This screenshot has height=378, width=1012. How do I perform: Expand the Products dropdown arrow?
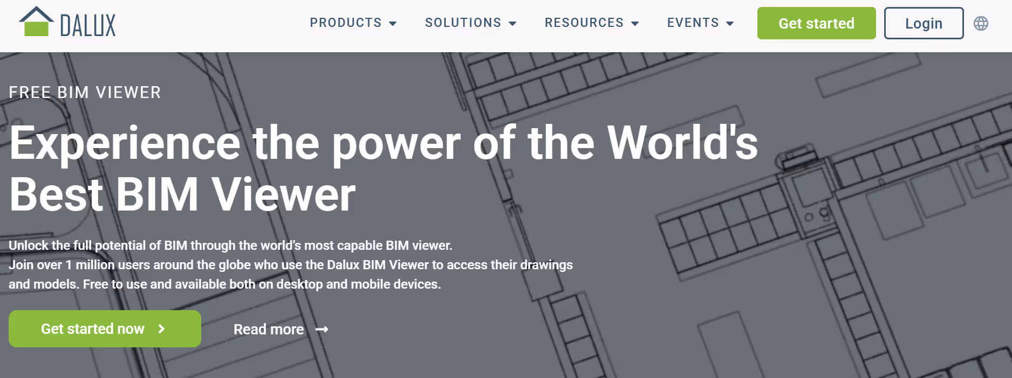[x=393, y=24]
